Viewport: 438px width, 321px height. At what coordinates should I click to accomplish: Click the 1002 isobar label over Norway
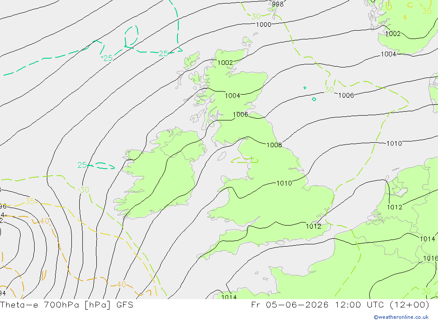coord(393,34)
